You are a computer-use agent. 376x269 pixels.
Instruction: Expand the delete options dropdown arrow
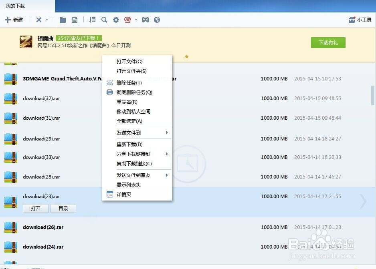[x=47, y=19]
